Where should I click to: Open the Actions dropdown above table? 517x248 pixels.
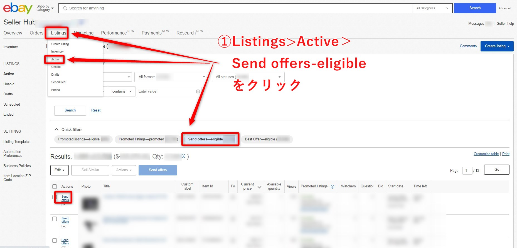[124, 170]
